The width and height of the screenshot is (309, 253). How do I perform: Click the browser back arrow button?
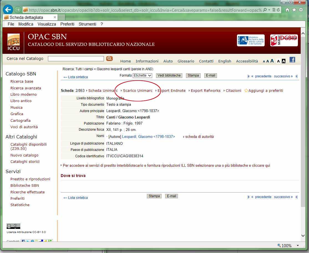[x=8, y=9]
